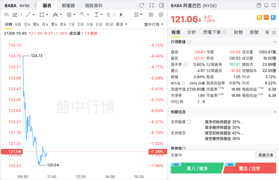Click the magnet snap drawing icon
This screenshot has height=180, width=279.
(7, 15)
